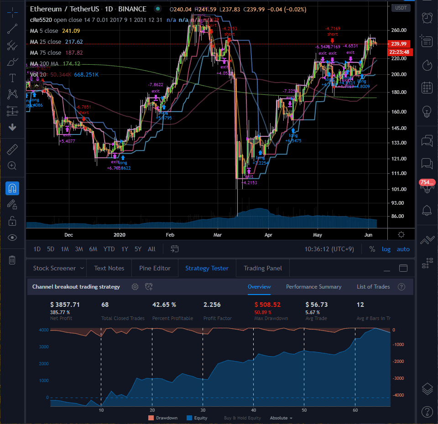The image size is (438, 424).
Task: Open chart settings gear near time axis
Action: coord(401,234)
